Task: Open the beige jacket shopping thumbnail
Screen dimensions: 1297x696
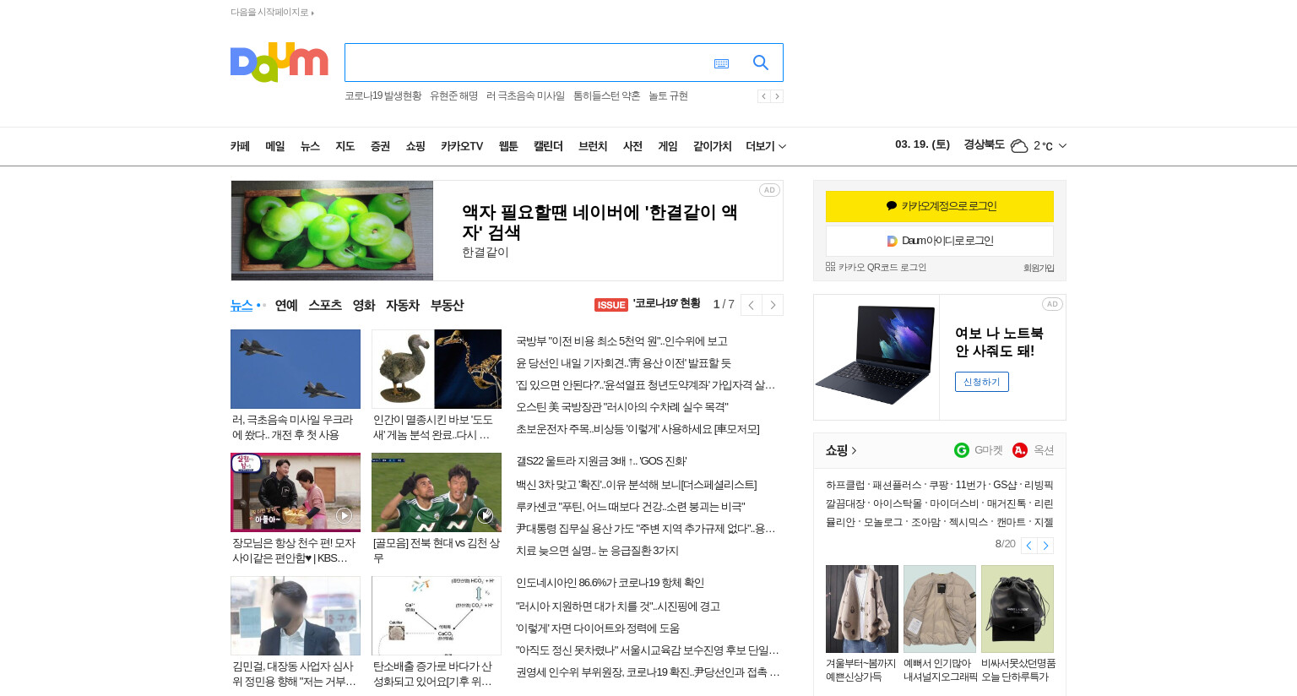Action: point(940,609)
